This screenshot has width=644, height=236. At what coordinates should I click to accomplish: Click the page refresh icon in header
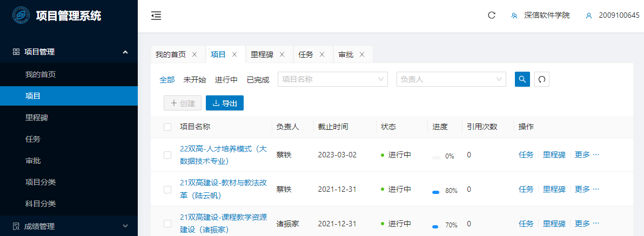pos(492,16)
